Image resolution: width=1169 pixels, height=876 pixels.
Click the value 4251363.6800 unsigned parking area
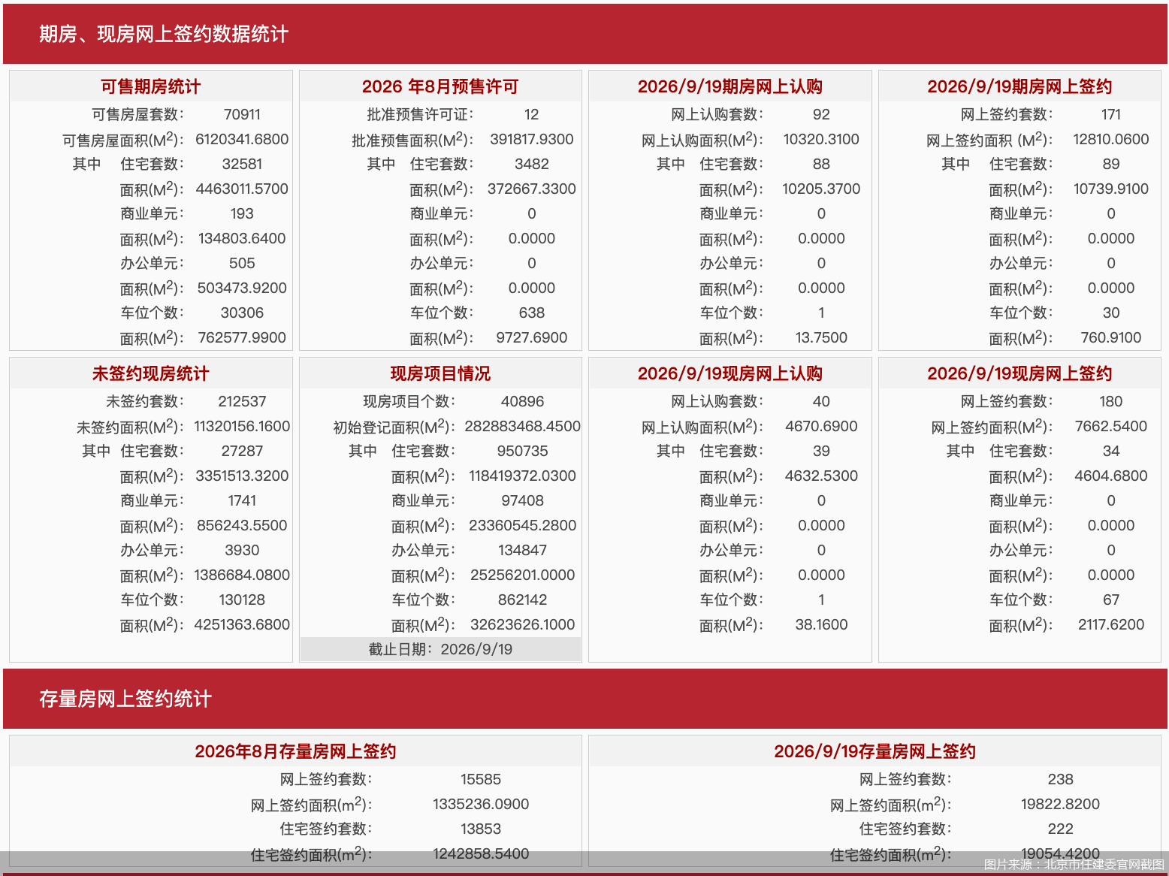click(x=242, y=624)
